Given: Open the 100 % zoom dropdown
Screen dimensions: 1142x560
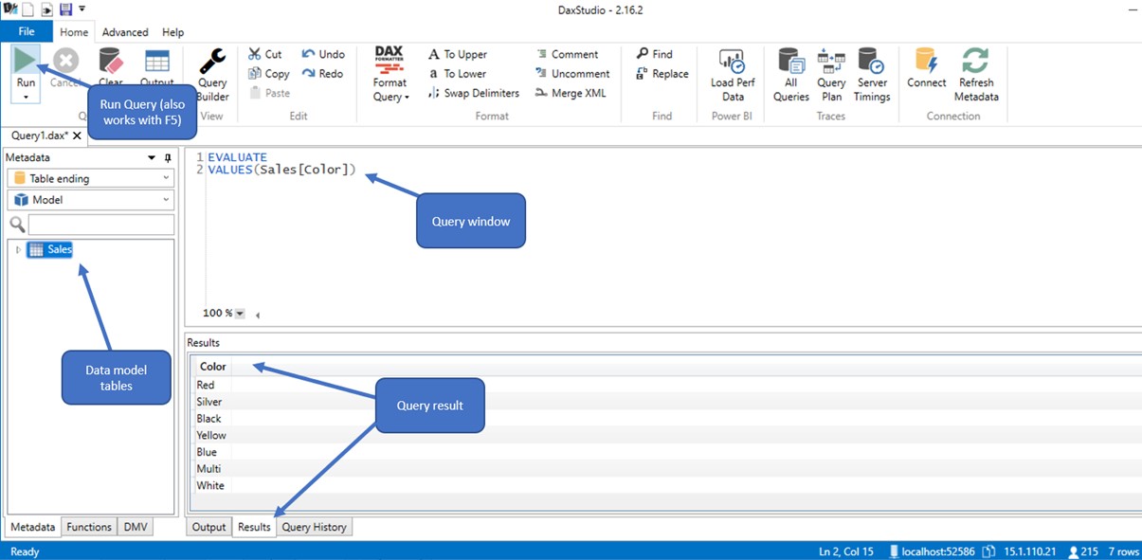Looking at the screenshot, I should 240,314.
